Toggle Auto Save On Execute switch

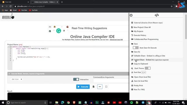pos(136,48)
